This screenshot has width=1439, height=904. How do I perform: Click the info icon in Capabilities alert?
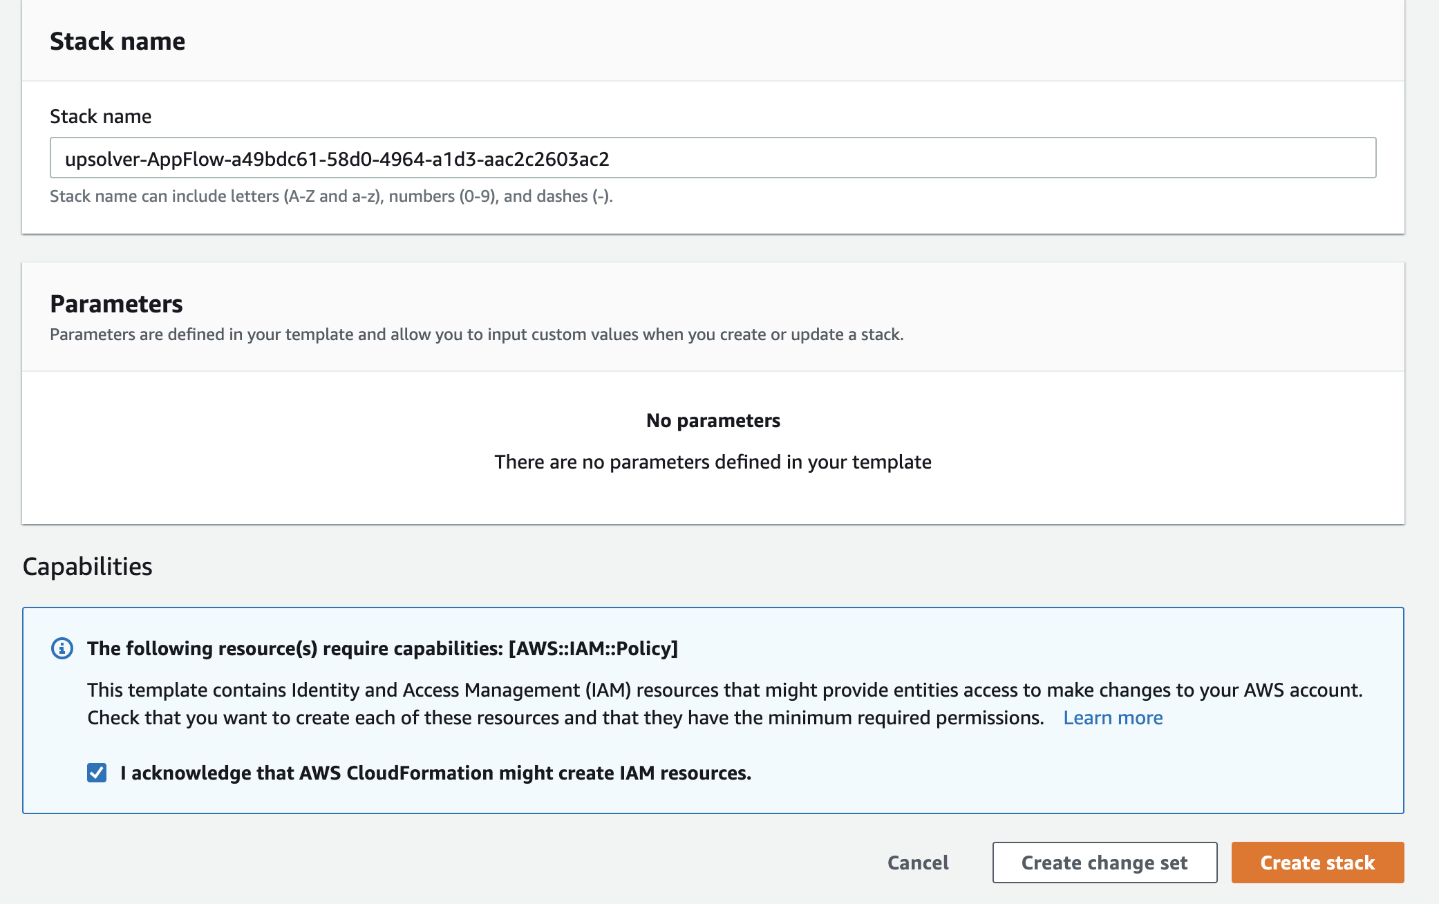[x=62, y=648]
